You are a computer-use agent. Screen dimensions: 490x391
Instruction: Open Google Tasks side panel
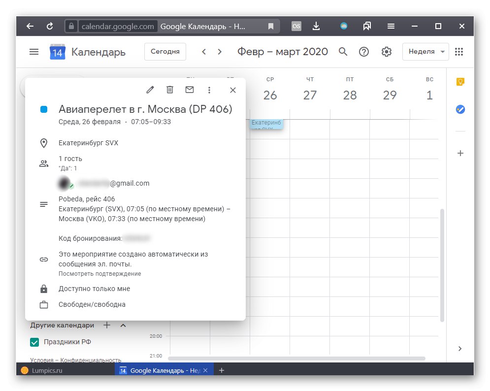tap(460, 109)
